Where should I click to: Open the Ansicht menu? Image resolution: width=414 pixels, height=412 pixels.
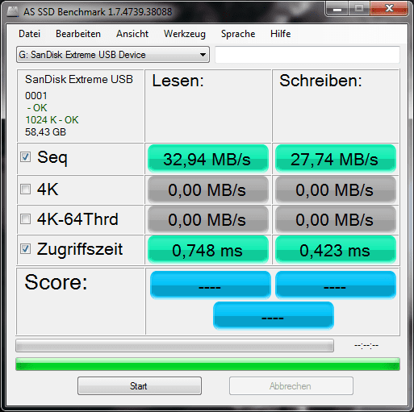132,34
